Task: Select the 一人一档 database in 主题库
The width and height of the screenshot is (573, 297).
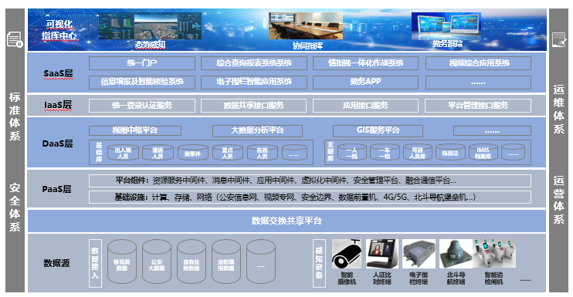Action: [x=351, y=153]
